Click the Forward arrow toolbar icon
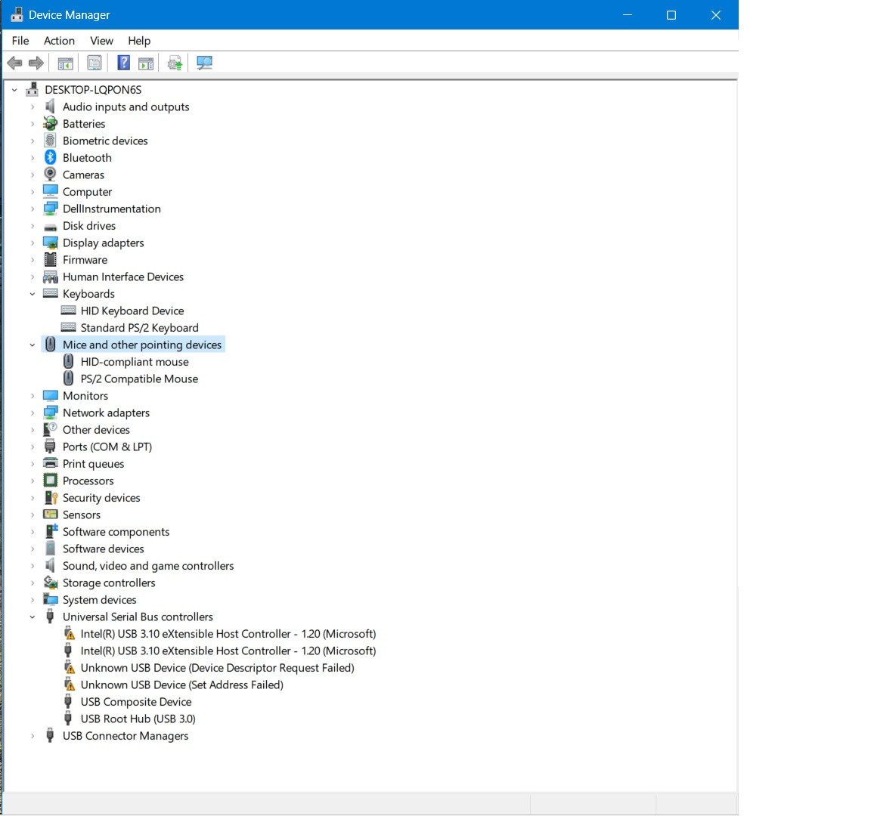This screenshot has height=816, width=871. coord(36,63)
